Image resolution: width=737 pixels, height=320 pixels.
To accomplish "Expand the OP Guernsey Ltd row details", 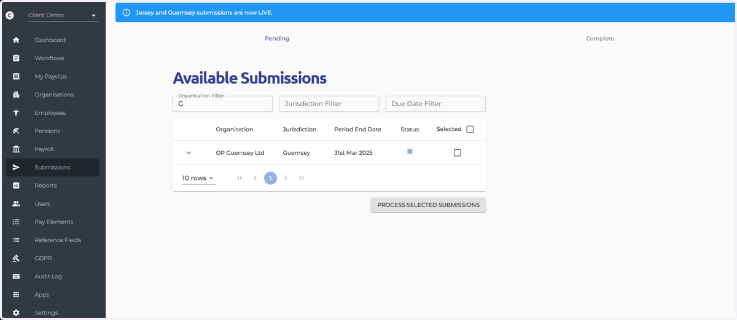I will coord(189,153).
